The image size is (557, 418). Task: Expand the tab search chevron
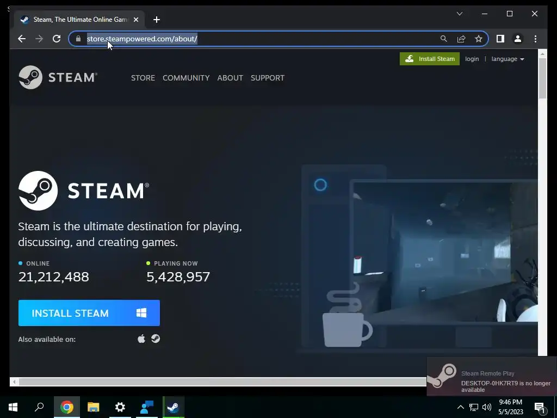click(459, 14)
